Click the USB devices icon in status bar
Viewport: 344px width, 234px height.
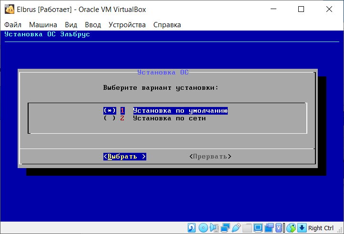(236, 228)
